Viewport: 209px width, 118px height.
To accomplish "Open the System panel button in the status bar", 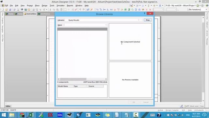I will (x=160, y=110).
